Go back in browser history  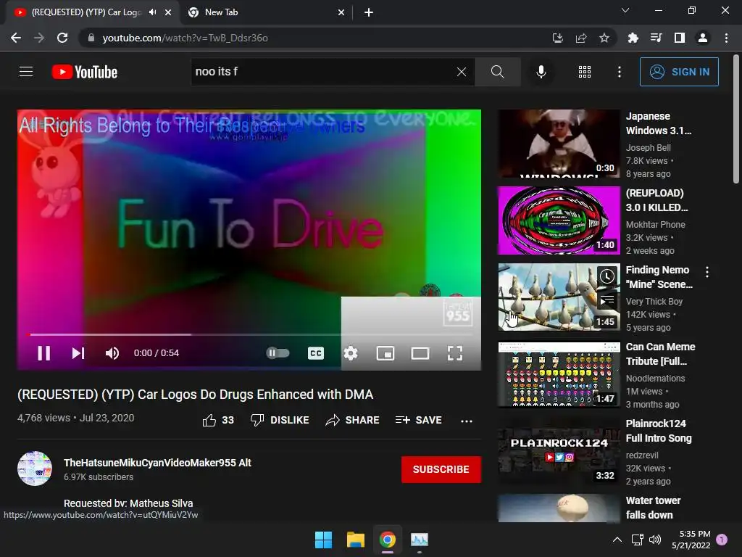click(16, 38)
